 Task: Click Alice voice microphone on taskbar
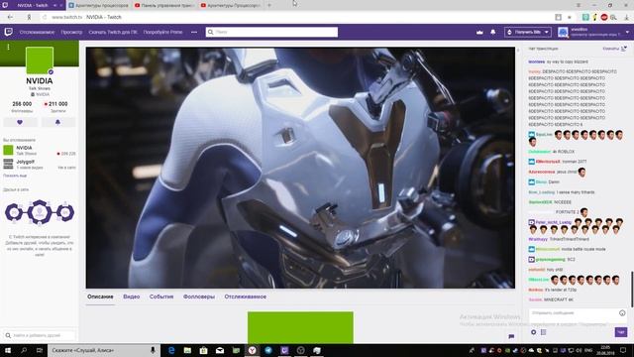tap(153, 350)
